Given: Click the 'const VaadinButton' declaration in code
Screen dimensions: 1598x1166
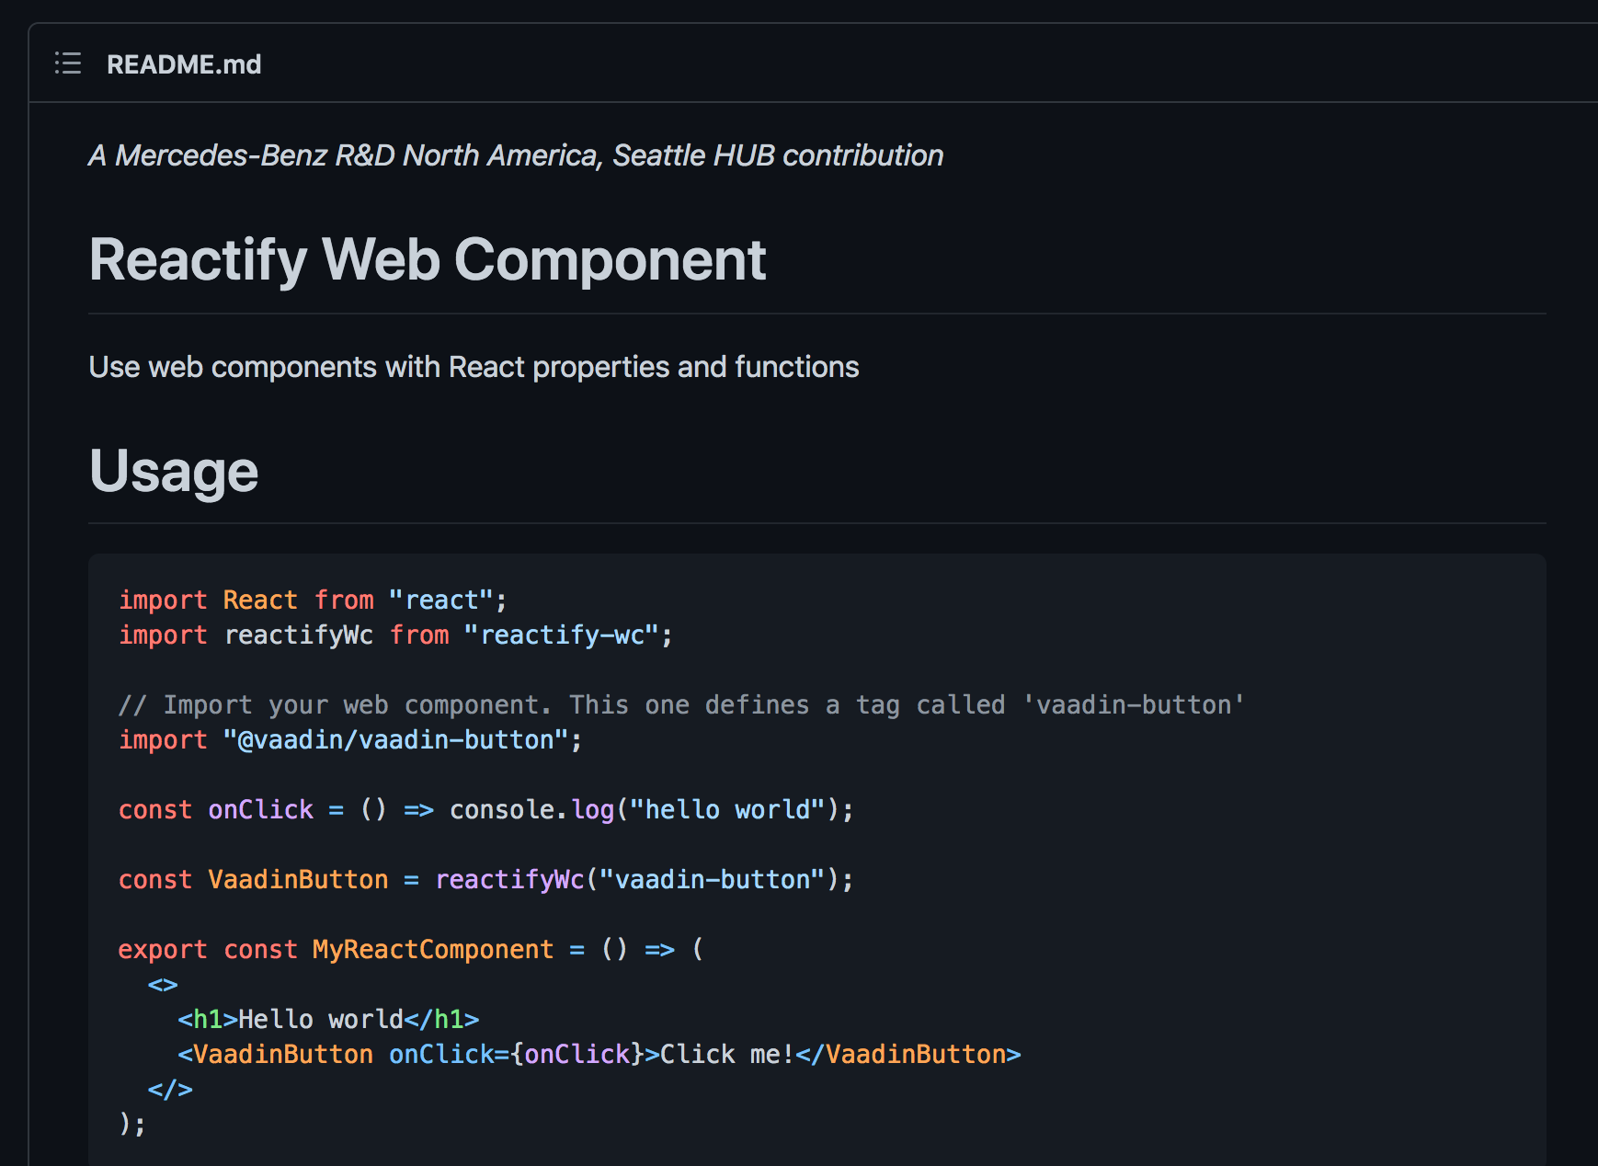Looking at the screenshot, I should pyautogui.click(x=253, y=880).
